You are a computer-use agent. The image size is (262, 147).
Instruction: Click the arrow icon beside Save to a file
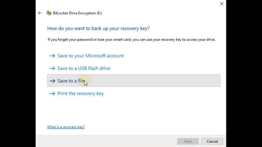[x=52, y=81]
